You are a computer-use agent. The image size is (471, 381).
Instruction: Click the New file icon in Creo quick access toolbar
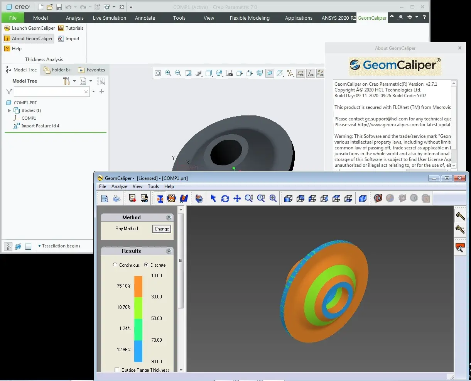point(41,7)
